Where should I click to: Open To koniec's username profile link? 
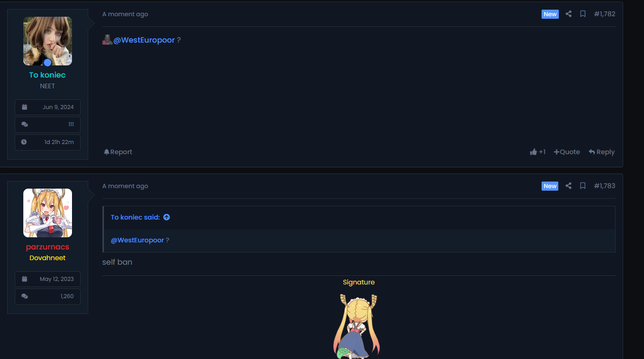[47, 75]
